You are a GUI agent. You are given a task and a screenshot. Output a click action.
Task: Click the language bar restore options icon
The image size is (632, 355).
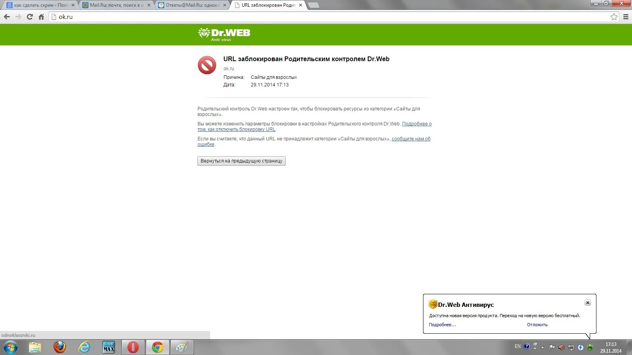(x=535, y=344)
